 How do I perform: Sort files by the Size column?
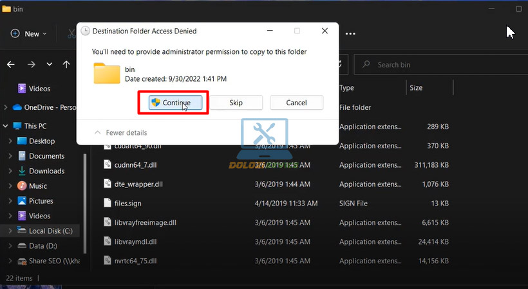416,88
